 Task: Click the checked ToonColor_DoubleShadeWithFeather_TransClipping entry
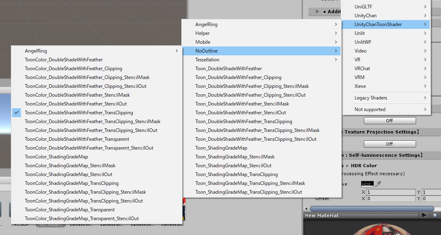[97, 112]
